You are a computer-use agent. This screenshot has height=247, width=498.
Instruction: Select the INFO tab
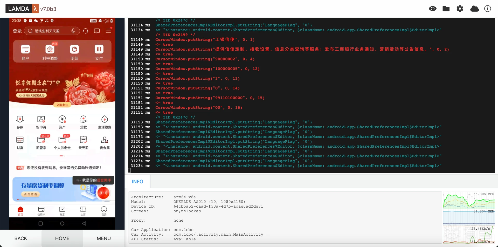pyautogui.click(x=137, y=182)
